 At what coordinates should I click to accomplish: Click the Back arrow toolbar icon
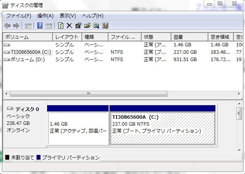pyautogui.click(x=7, y=26)
